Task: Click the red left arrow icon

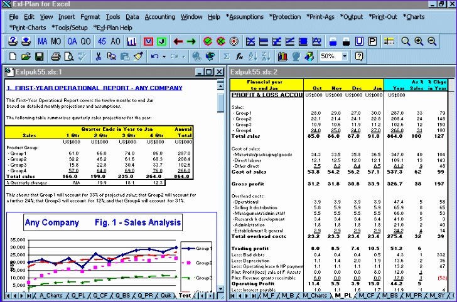Action: (178, 41)
